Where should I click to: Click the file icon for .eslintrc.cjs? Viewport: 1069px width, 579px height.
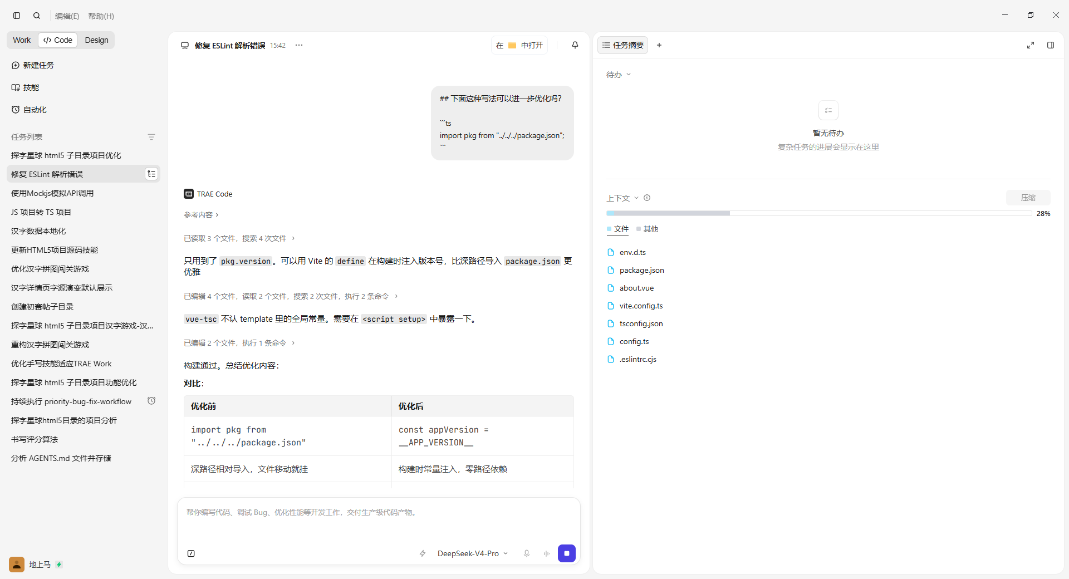pyautogui.click(x=611, y=359)
